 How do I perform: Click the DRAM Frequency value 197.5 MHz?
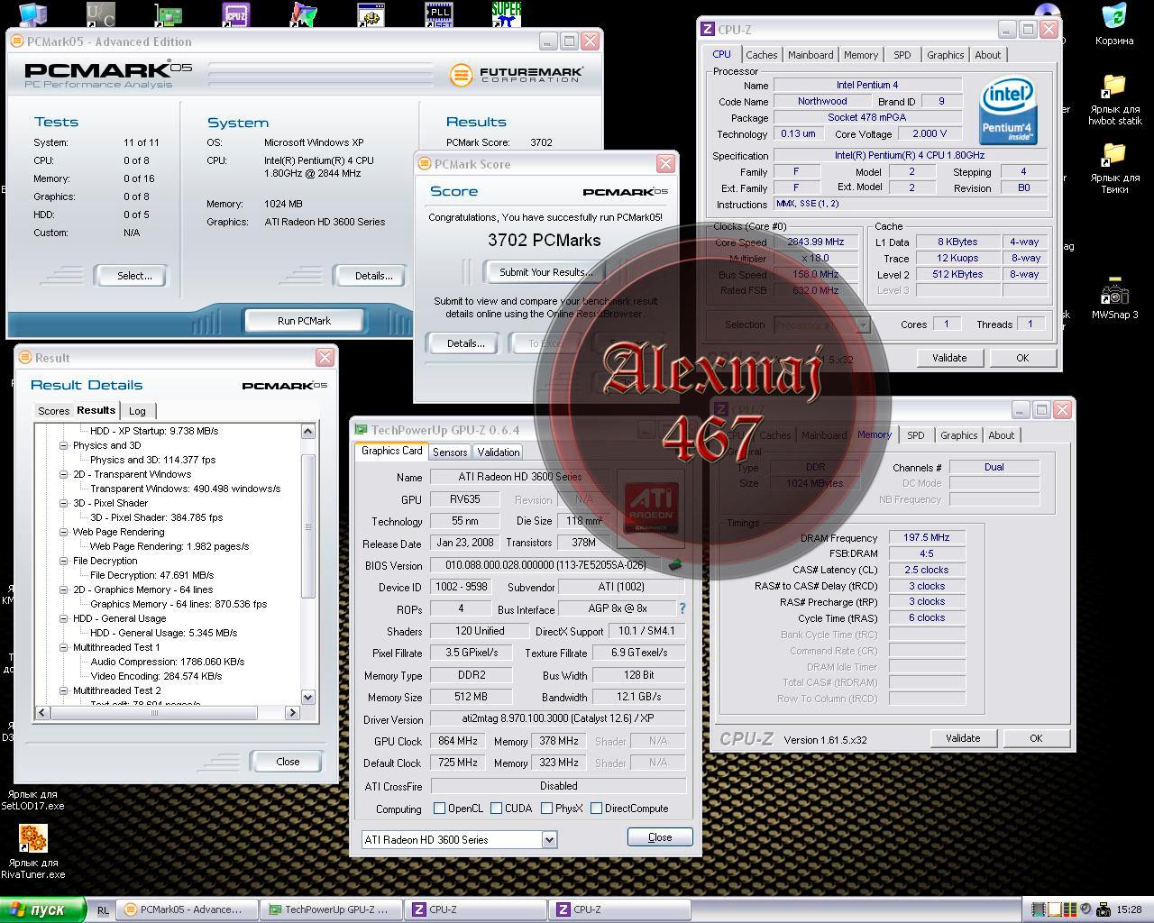926,537
